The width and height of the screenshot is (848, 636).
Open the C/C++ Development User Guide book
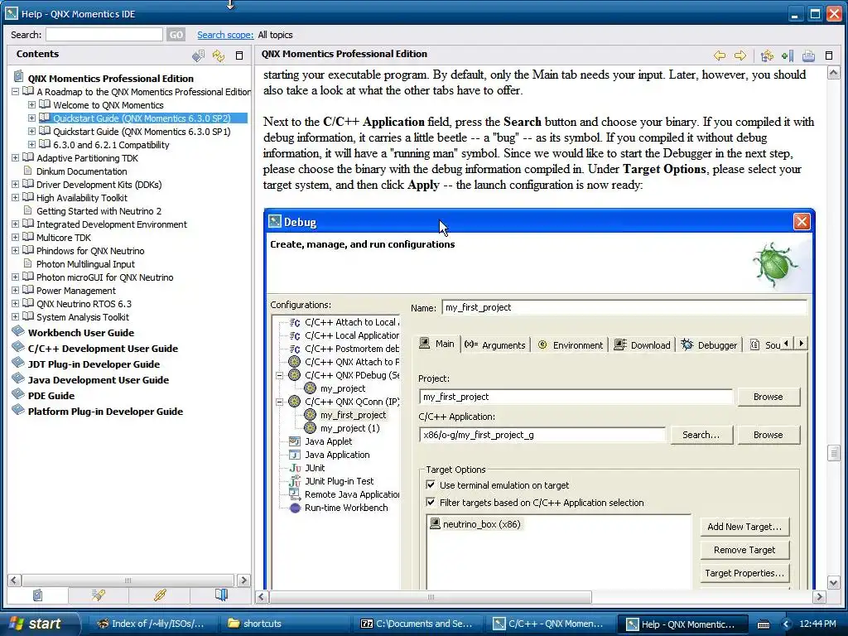click(103, 349)
